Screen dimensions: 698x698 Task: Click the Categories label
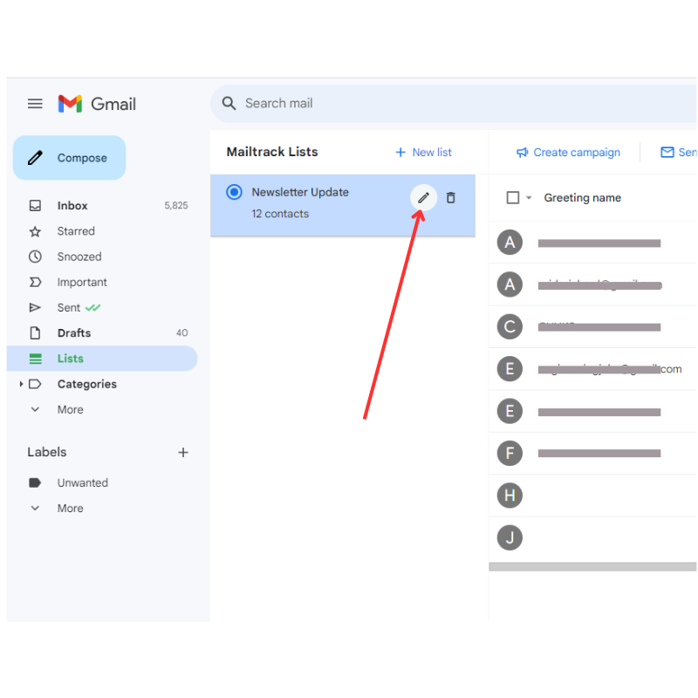pyautogui.click(x=86, y=384)
